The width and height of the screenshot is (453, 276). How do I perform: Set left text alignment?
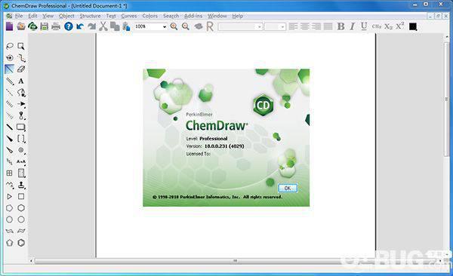[x=293, y=26]
